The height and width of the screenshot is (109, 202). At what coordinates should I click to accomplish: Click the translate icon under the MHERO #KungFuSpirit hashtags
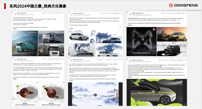129,25
